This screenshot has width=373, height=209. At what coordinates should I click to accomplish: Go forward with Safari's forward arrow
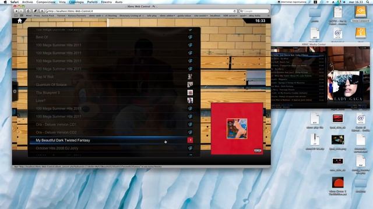(x=21, y=11)
